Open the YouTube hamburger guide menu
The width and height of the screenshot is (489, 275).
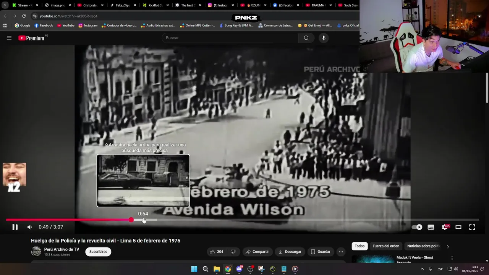point(9,38)
